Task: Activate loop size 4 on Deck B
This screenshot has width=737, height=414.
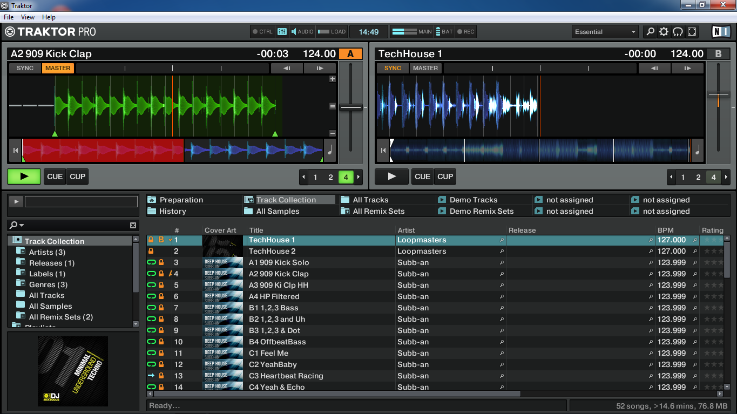Action: click(x=713, y=177)
